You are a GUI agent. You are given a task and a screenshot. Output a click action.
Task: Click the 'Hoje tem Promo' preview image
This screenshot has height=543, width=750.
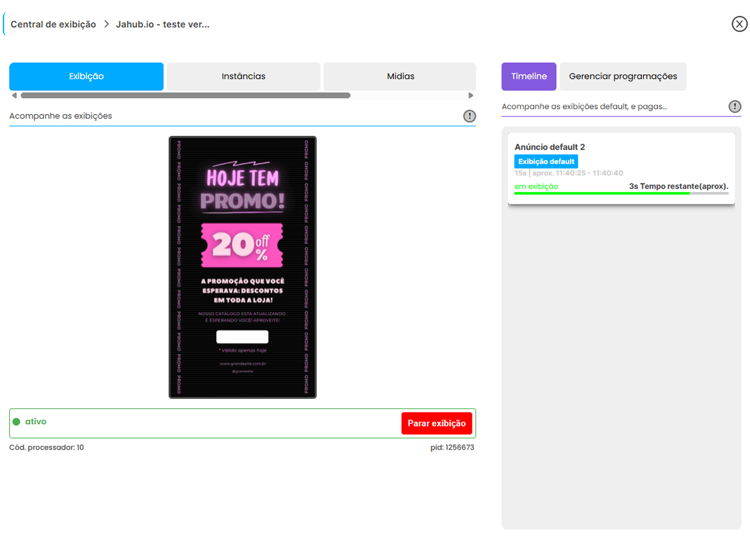pos(242,267)
